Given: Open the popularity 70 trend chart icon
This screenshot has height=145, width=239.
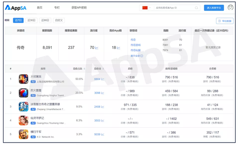Looking at the screenshot, I should [x=97, y=48].
